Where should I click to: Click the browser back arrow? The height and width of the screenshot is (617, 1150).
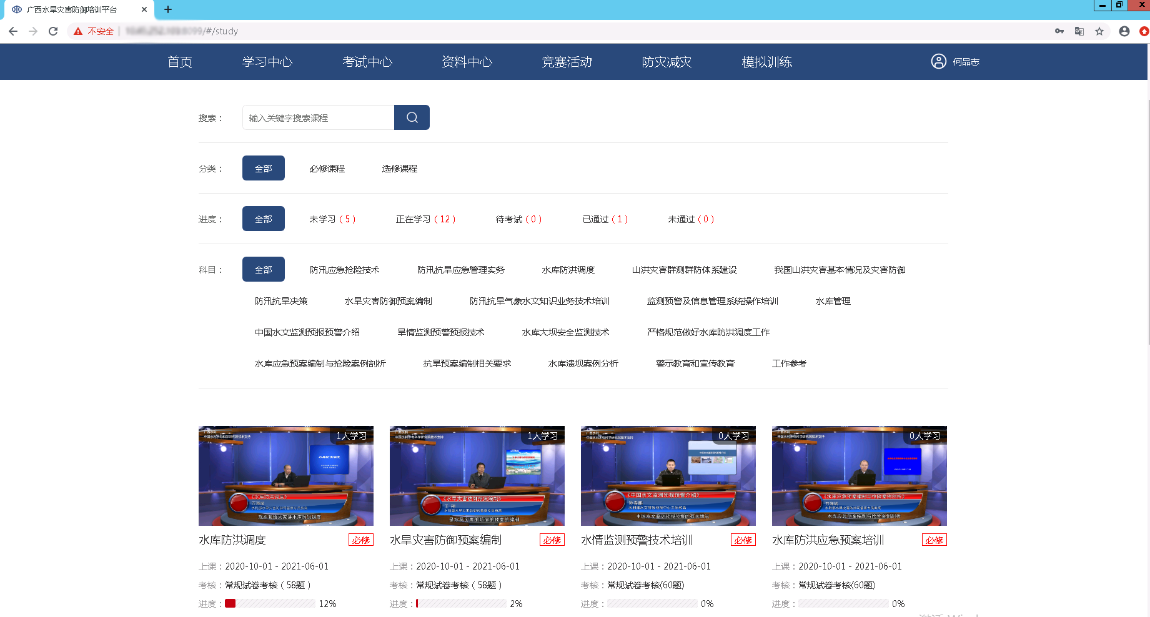13,31
